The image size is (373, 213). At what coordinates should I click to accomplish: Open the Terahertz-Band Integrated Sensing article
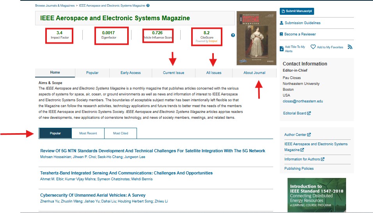126,173
